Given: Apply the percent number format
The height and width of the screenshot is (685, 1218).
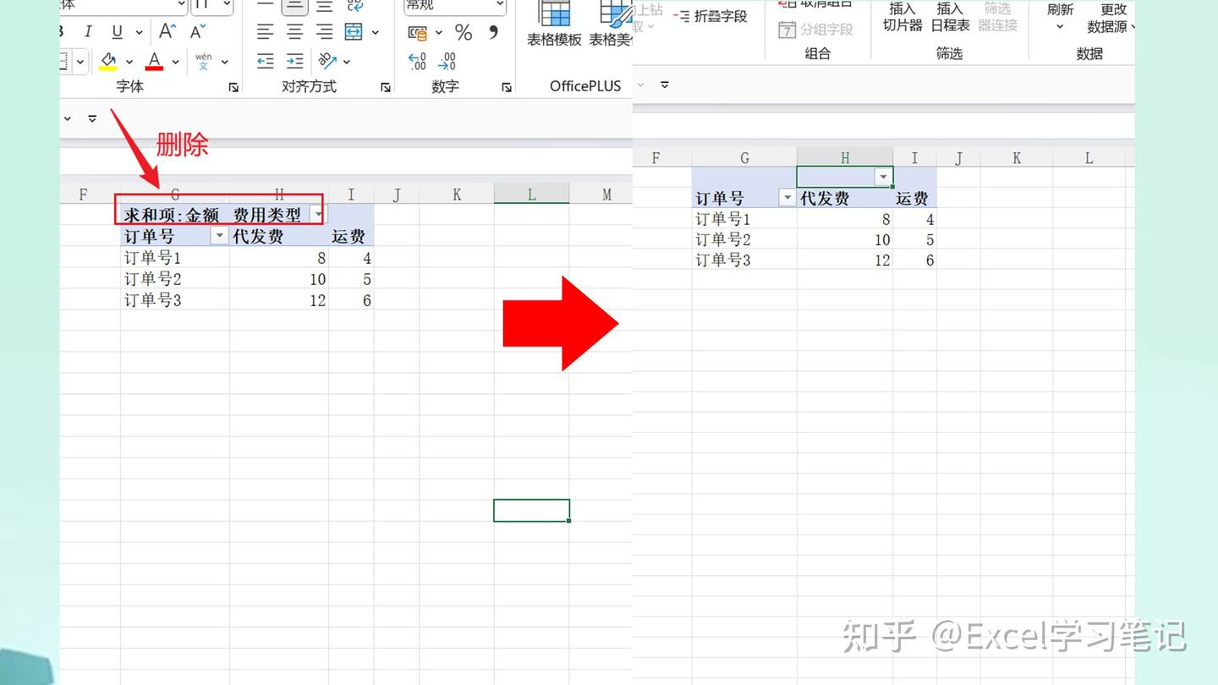Looking at the screenshot, I should (462, 32).
